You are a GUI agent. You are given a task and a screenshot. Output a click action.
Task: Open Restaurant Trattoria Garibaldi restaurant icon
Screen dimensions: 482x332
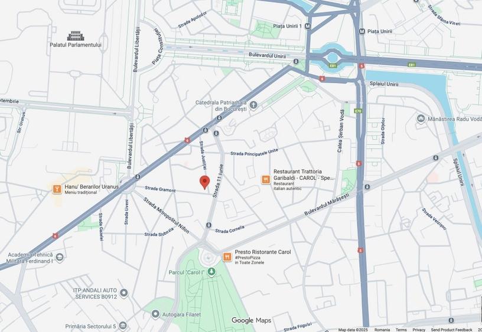(266, 179)
